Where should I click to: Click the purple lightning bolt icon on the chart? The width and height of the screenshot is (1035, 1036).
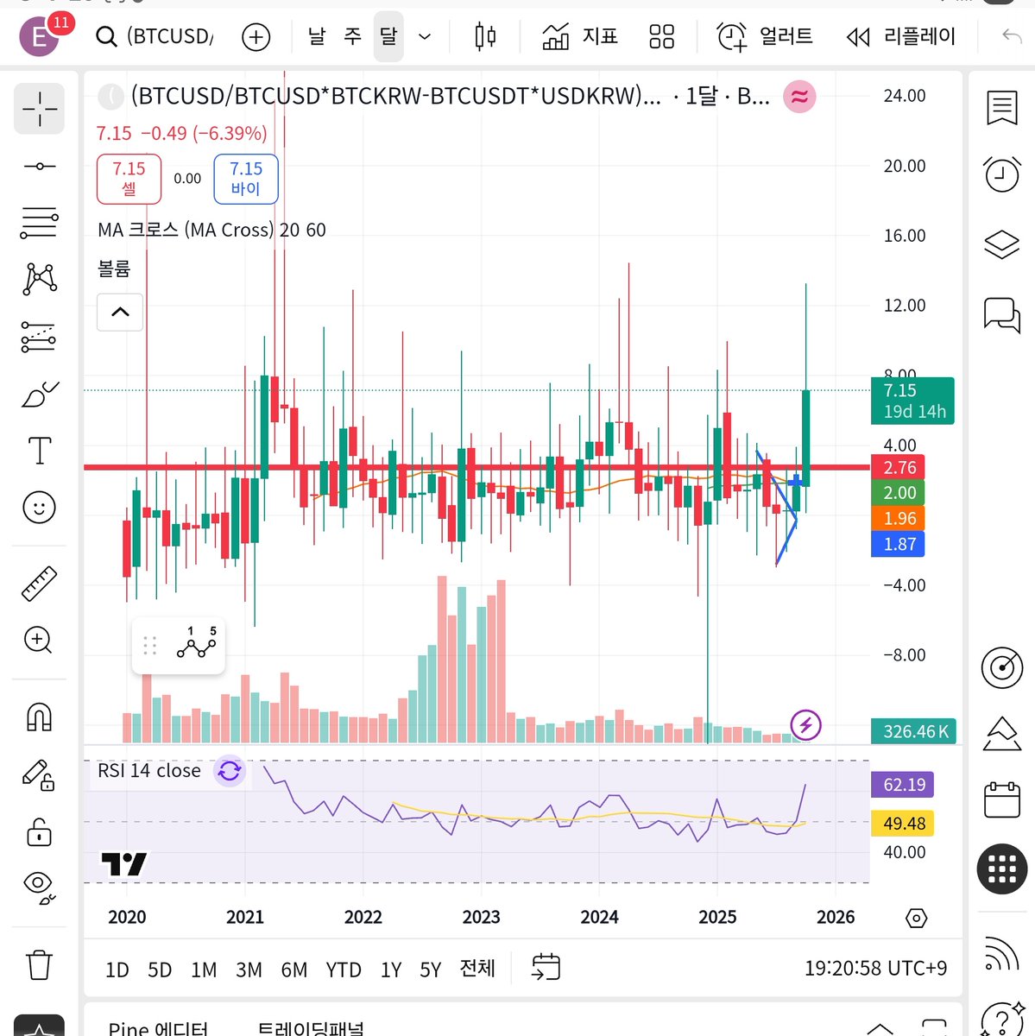(x=806, y=725)
